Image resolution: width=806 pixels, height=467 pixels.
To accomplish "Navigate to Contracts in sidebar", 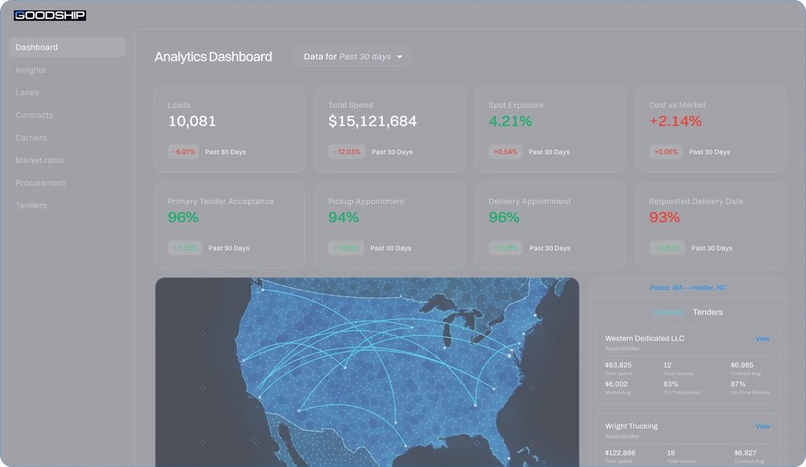I will (x=34, y=115).
